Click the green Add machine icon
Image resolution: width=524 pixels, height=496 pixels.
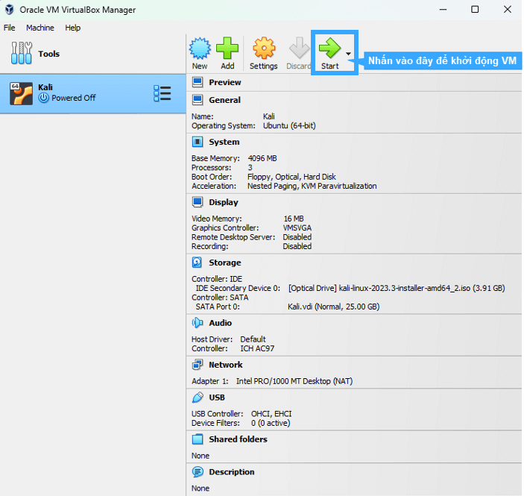coord(227,48)
